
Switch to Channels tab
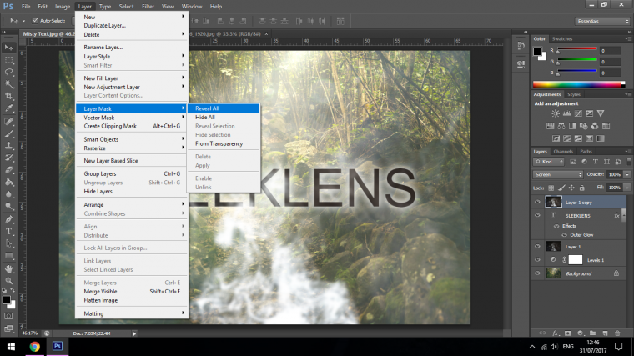[x=563, y=152]
